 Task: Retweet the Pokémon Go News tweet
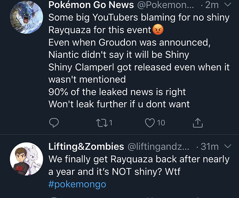[101, 123]
